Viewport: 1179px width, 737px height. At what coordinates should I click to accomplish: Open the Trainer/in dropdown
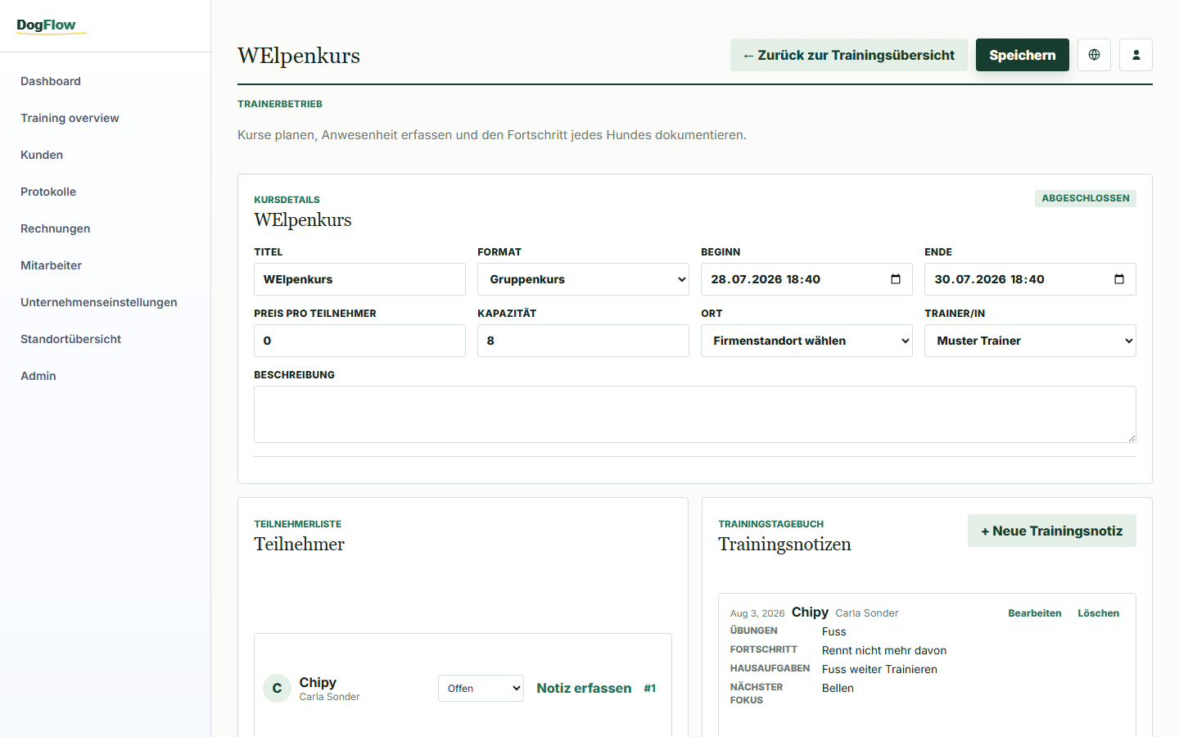[1030, 341]
